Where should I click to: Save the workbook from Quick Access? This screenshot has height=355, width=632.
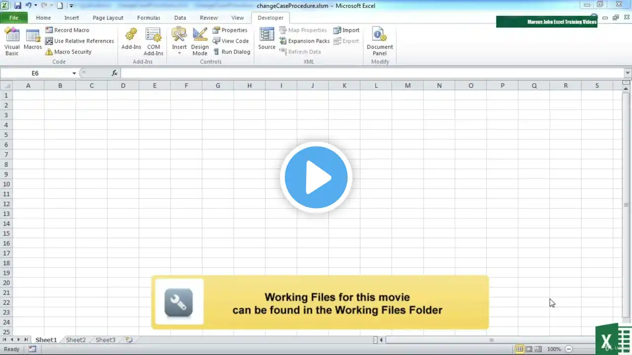pos(18,5)
